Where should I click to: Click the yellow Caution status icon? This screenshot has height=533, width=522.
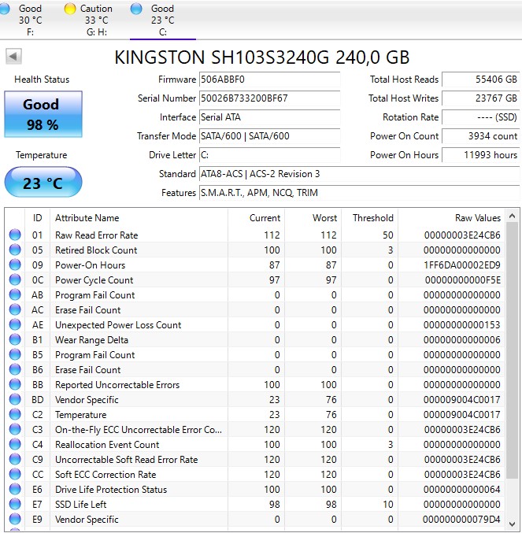(x=70, y=9)
